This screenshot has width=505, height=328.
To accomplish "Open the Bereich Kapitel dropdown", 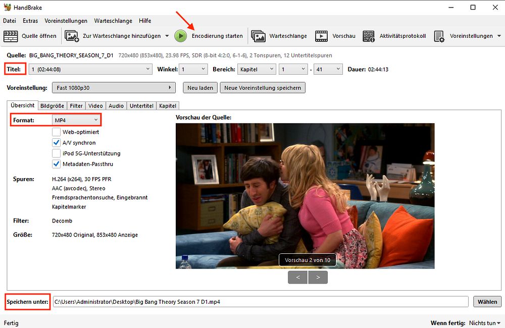I will pos(257,69).
